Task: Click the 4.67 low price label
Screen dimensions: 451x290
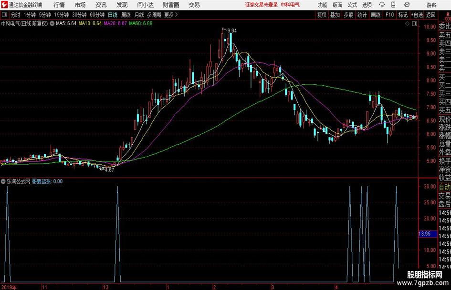Action: pyautogui.click(x=110, y=170)
